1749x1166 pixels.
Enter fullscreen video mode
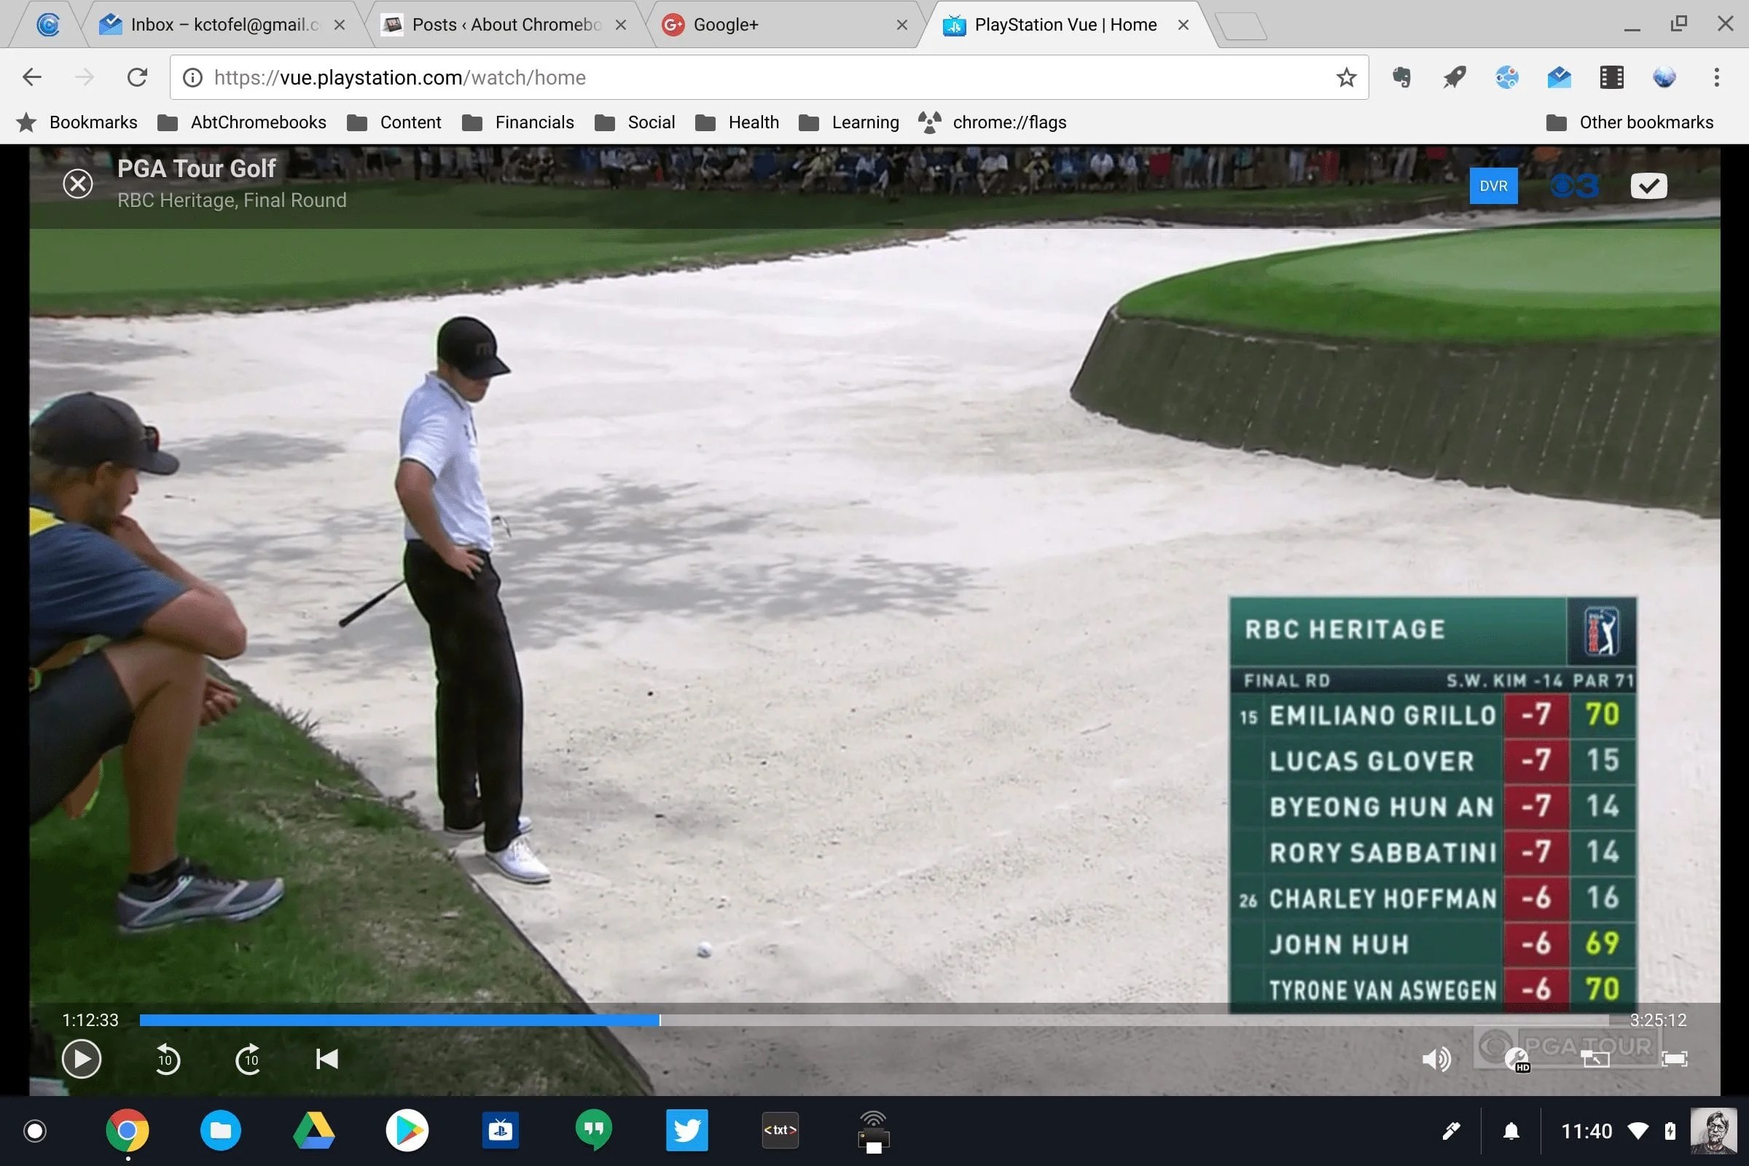click(x=1674, y=1059)
